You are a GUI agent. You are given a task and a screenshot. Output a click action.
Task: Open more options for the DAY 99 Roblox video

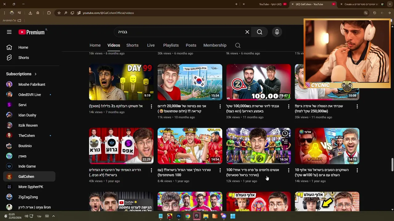151,106
